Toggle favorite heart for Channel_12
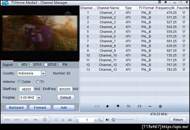 pos(184,65)
